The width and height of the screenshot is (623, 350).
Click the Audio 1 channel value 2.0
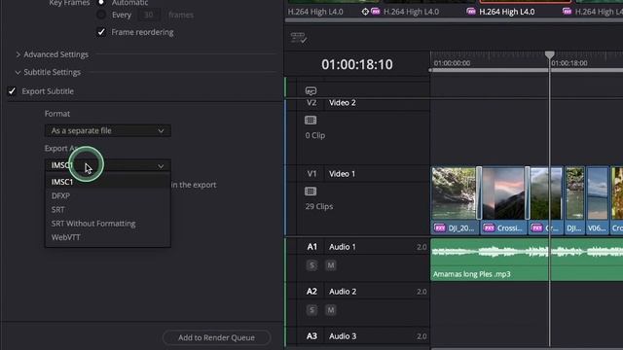(421, 247)
